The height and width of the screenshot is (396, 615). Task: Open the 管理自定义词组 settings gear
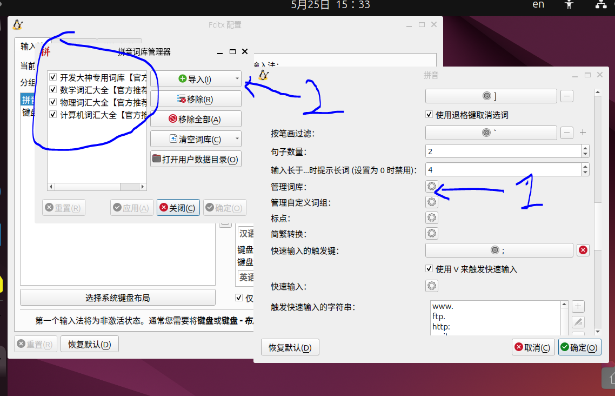click(x=431, y=202)
